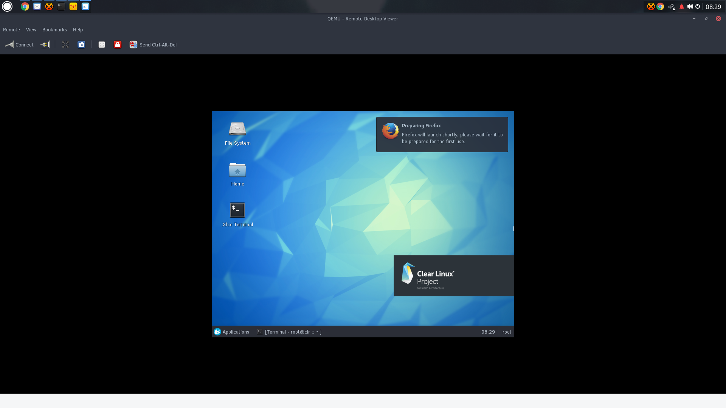Click the Disconnect plug icon
This screenshot has height=408, width=726.
click(x=45, y=45)
